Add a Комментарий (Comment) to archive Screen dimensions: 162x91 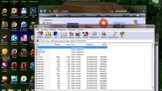[113, 35]
